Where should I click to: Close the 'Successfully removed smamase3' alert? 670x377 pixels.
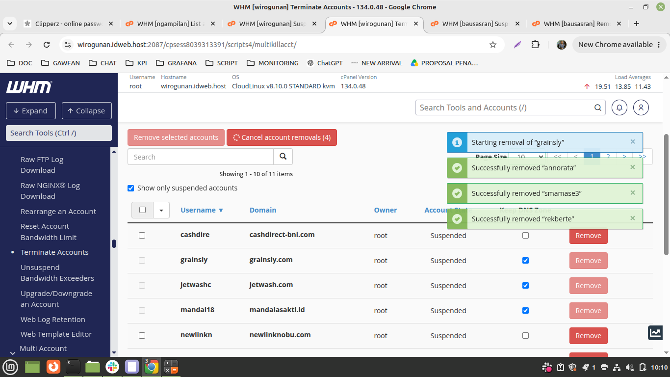click(633, 193)
